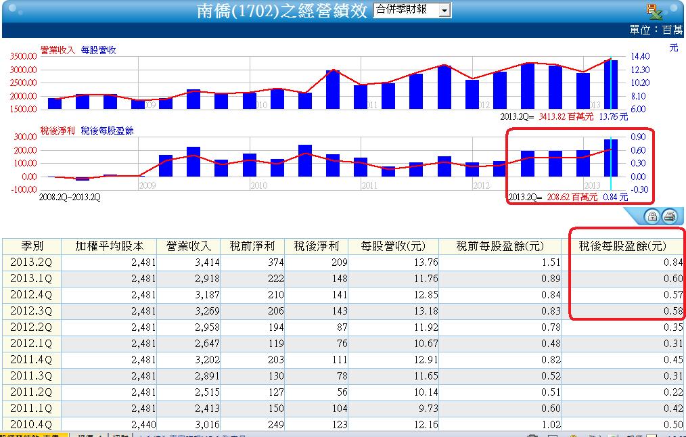Click pre-tax EPS 1.51 cell
The width and height of the screenshot is (686, 437).
click(x=551, y=262)
